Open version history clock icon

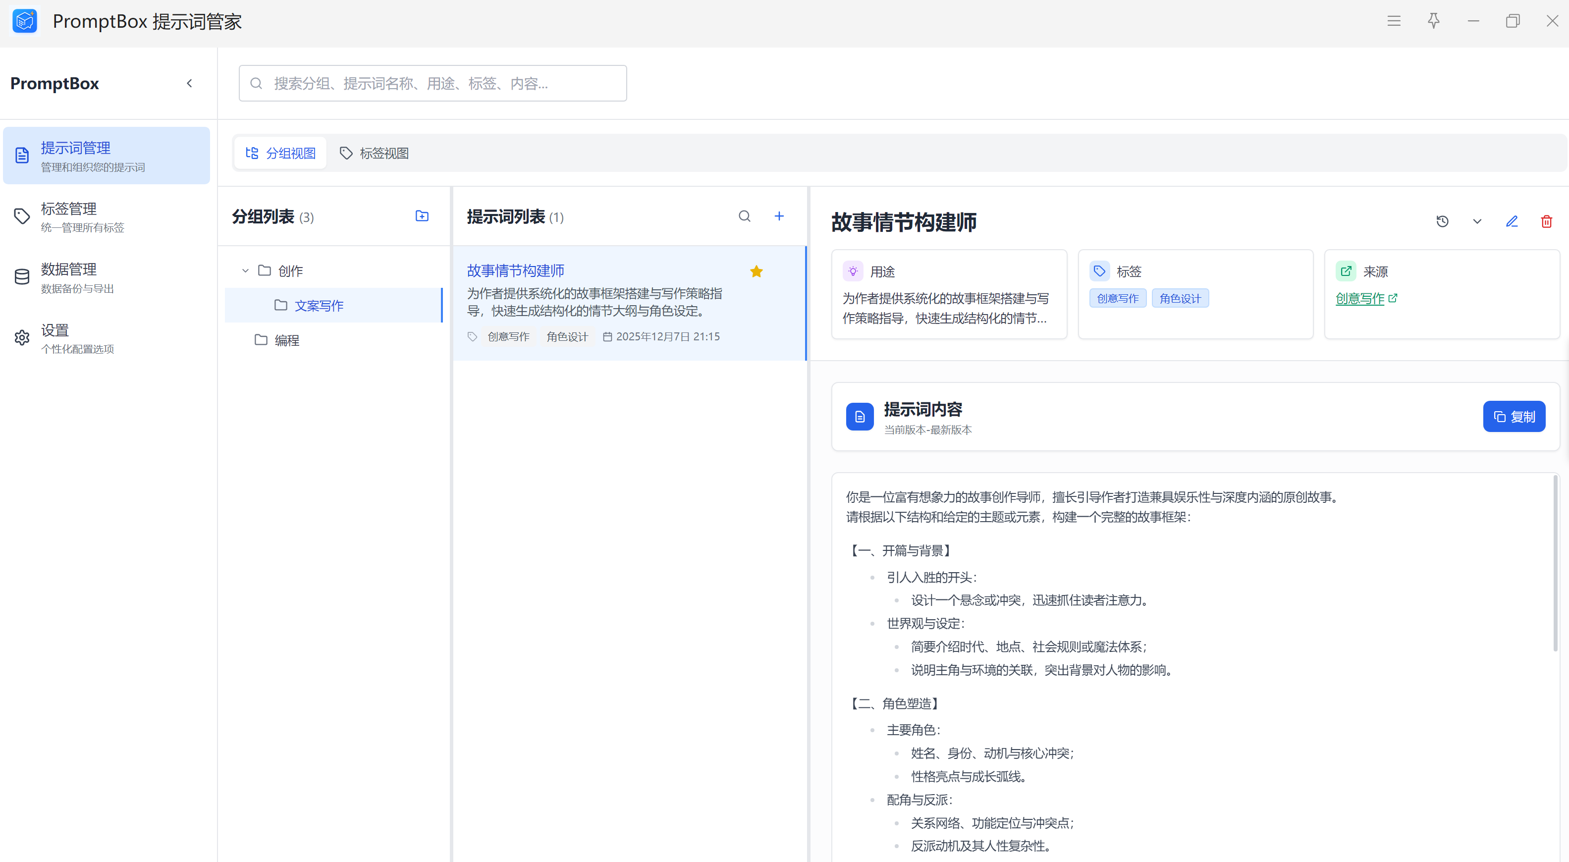[1442, 222]
